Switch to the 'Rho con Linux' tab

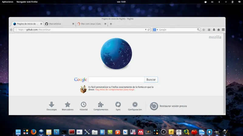click(92, 24)
